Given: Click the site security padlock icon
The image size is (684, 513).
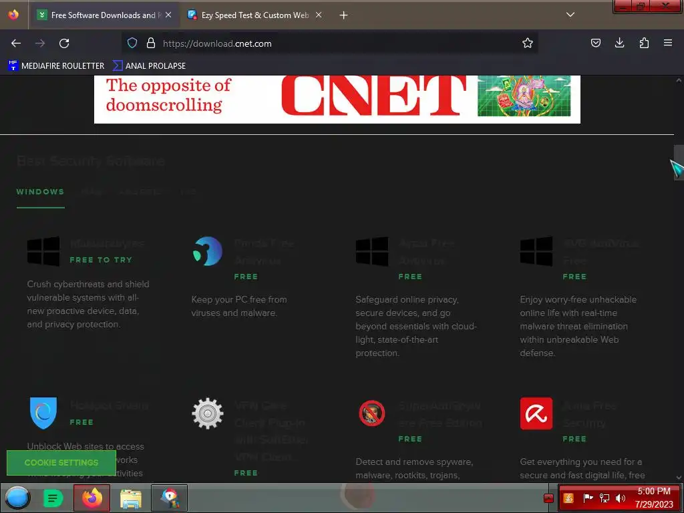Looking at the screenshot, I should pos(151,43).
